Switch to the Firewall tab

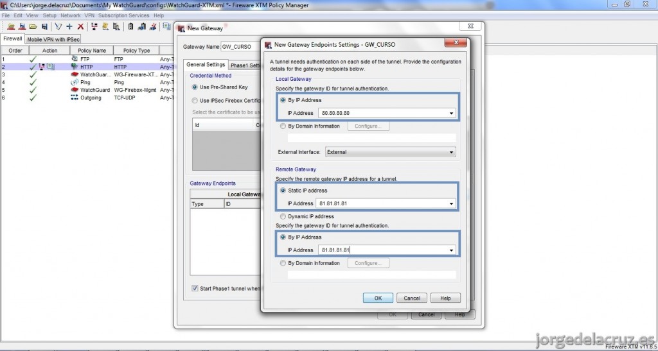tap(13, 39)
